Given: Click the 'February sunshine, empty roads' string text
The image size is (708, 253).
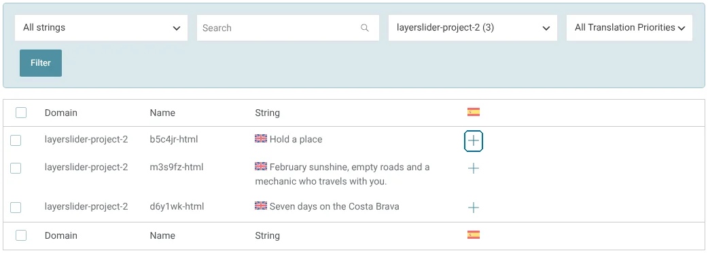Looking at the screenshot, I should pyautogui.click(x=342, y=174).
